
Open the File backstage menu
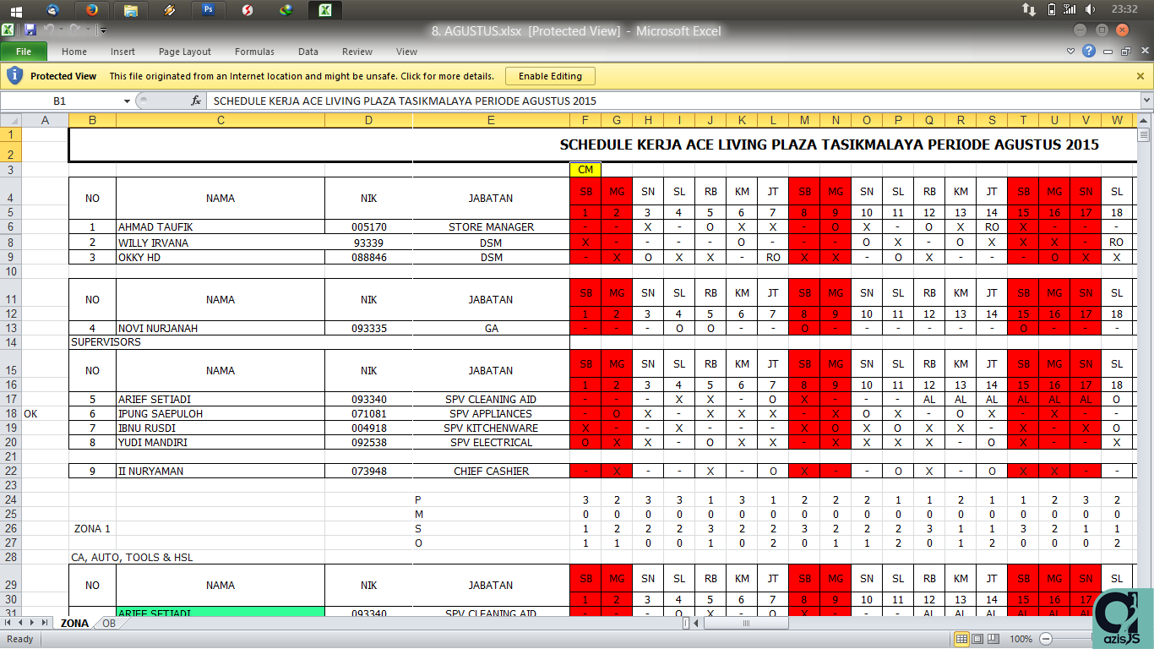coord(24,52)
